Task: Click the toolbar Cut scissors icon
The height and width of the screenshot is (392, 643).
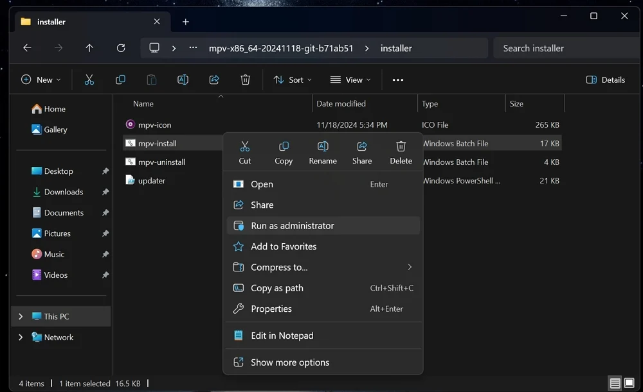Action: point(89,80)
